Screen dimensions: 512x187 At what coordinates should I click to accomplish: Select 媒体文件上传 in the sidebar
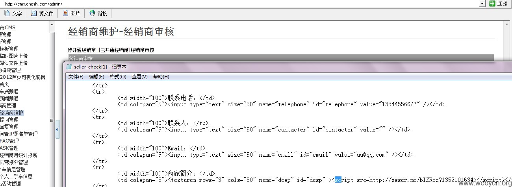coord(14,63)
